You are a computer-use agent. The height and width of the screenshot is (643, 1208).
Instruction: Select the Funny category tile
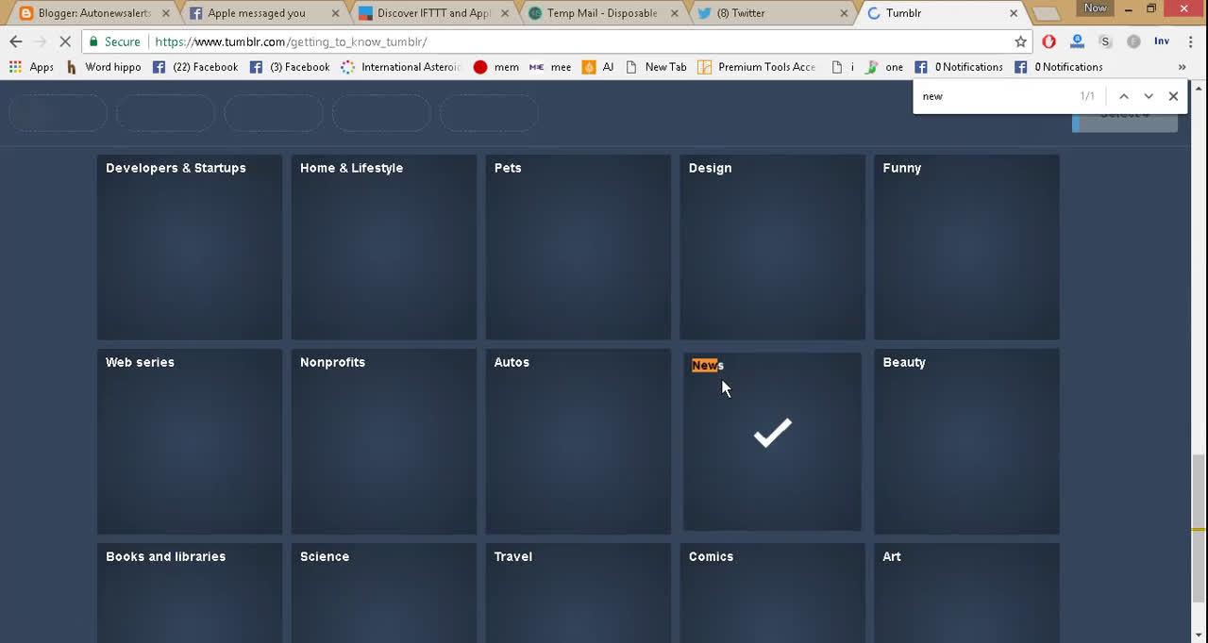(x=966, y=247)
